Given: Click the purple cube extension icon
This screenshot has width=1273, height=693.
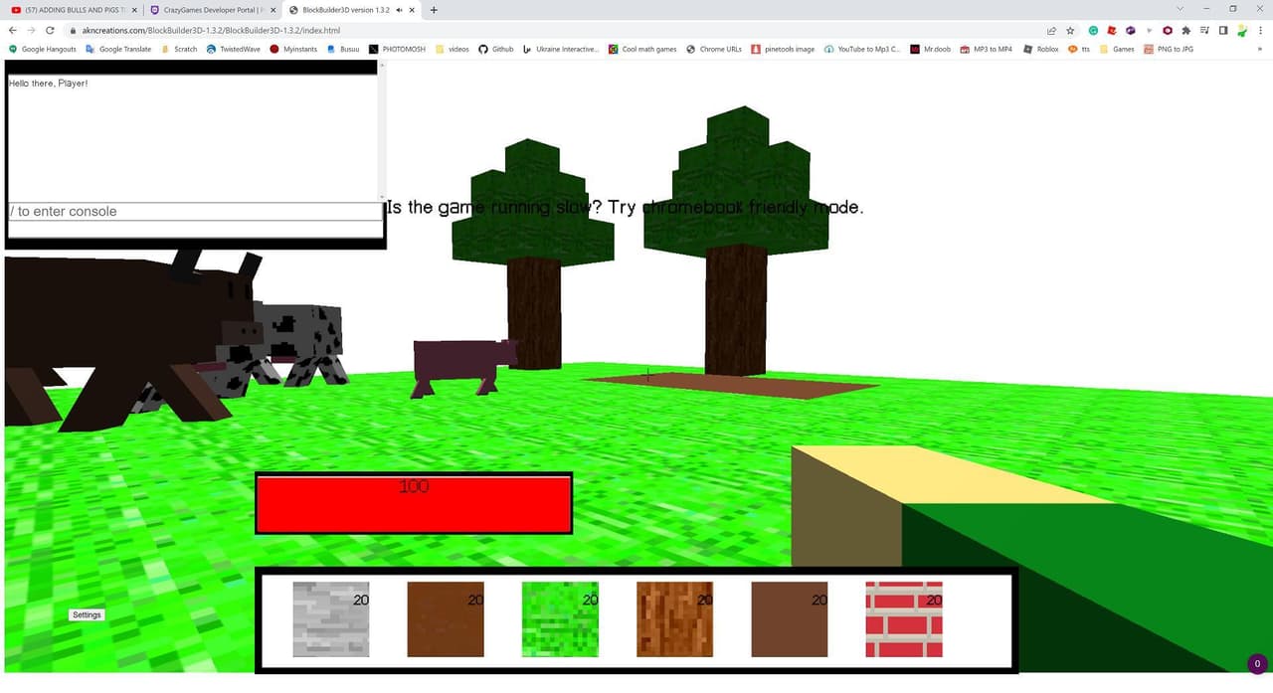Looking at the screenshot, I should (x=1131, y=31).
